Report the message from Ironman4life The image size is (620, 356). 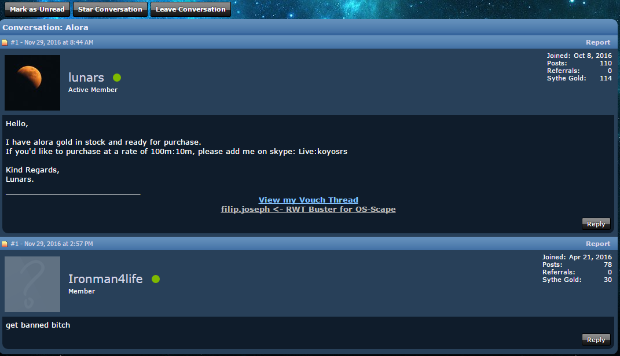tap(598, 244)
